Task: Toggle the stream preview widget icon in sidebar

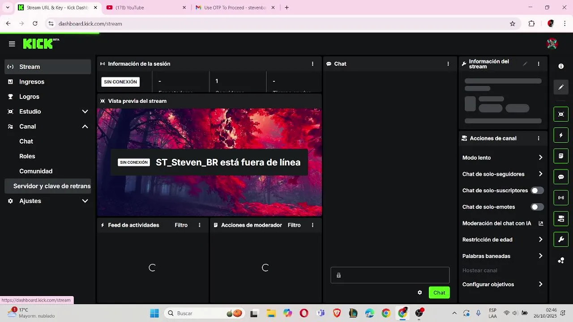Action: coord(561,114)
